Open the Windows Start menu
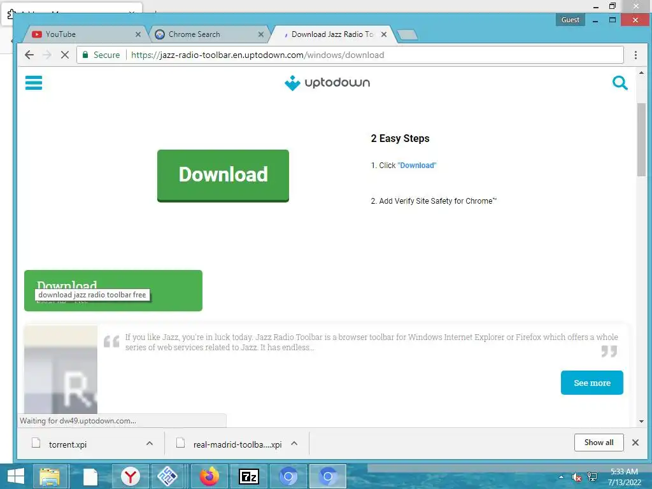 pyautogui.click(x=16, y=476)
